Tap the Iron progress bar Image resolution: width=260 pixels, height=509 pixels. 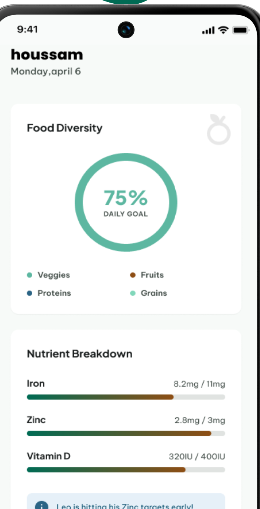[x=126, y=397]
